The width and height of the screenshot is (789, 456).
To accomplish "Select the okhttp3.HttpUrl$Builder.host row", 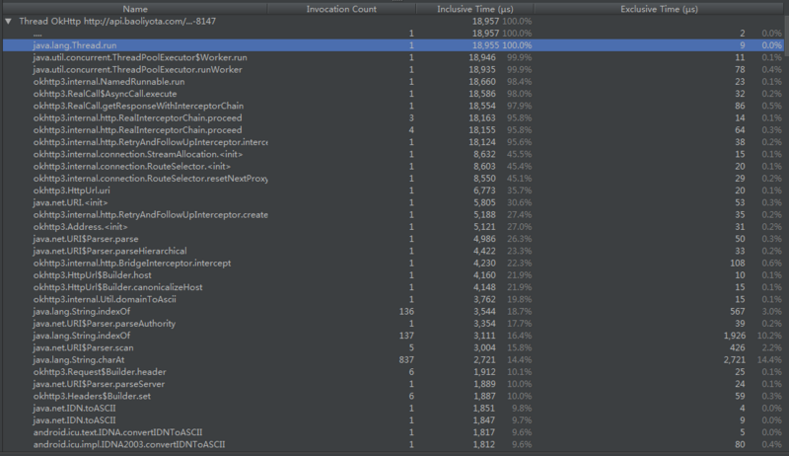I will pos(393,274).
